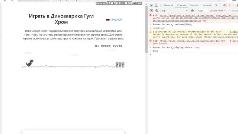The height and width of the screenshot is (134, 238).
Task: Open the Network tab
Action: (207, 5)
